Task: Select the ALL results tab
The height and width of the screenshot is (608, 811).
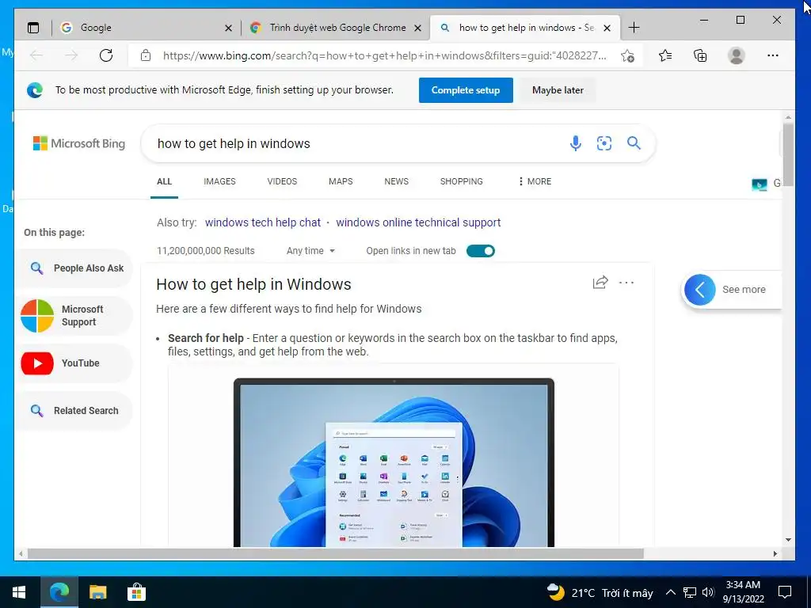Action: [164, 181]
